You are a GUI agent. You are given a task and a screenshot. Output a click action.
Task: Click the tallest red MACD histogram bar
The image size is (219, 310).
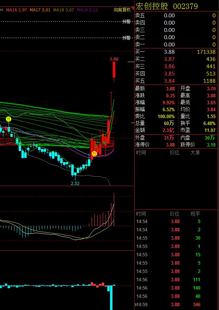click(114, 210)
